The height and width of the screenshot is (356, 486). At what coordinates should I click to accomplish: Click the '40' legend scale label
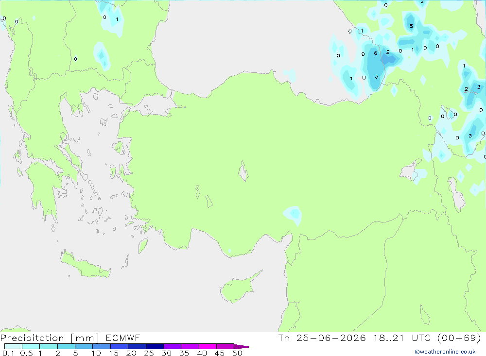(202, 353)
